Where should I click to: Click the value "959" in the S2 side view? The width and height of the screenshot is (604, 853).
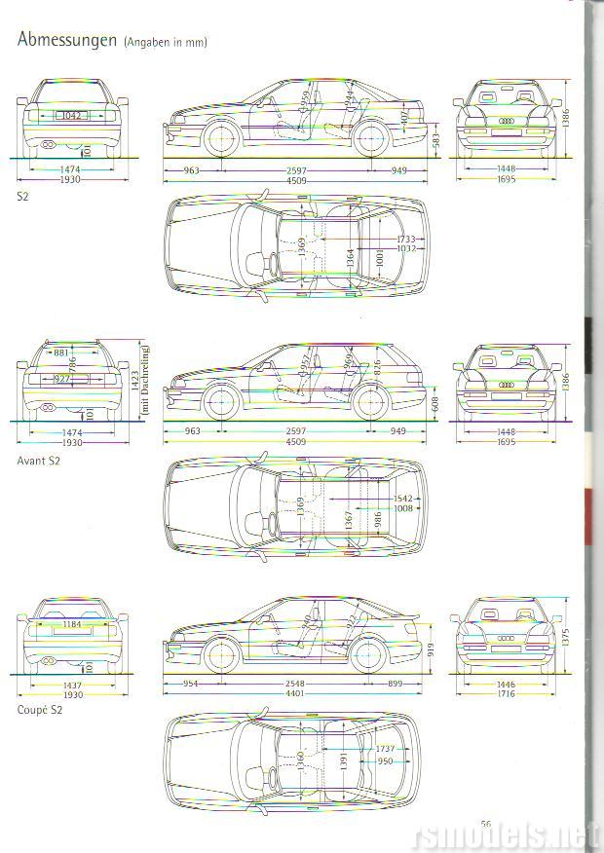305,99
